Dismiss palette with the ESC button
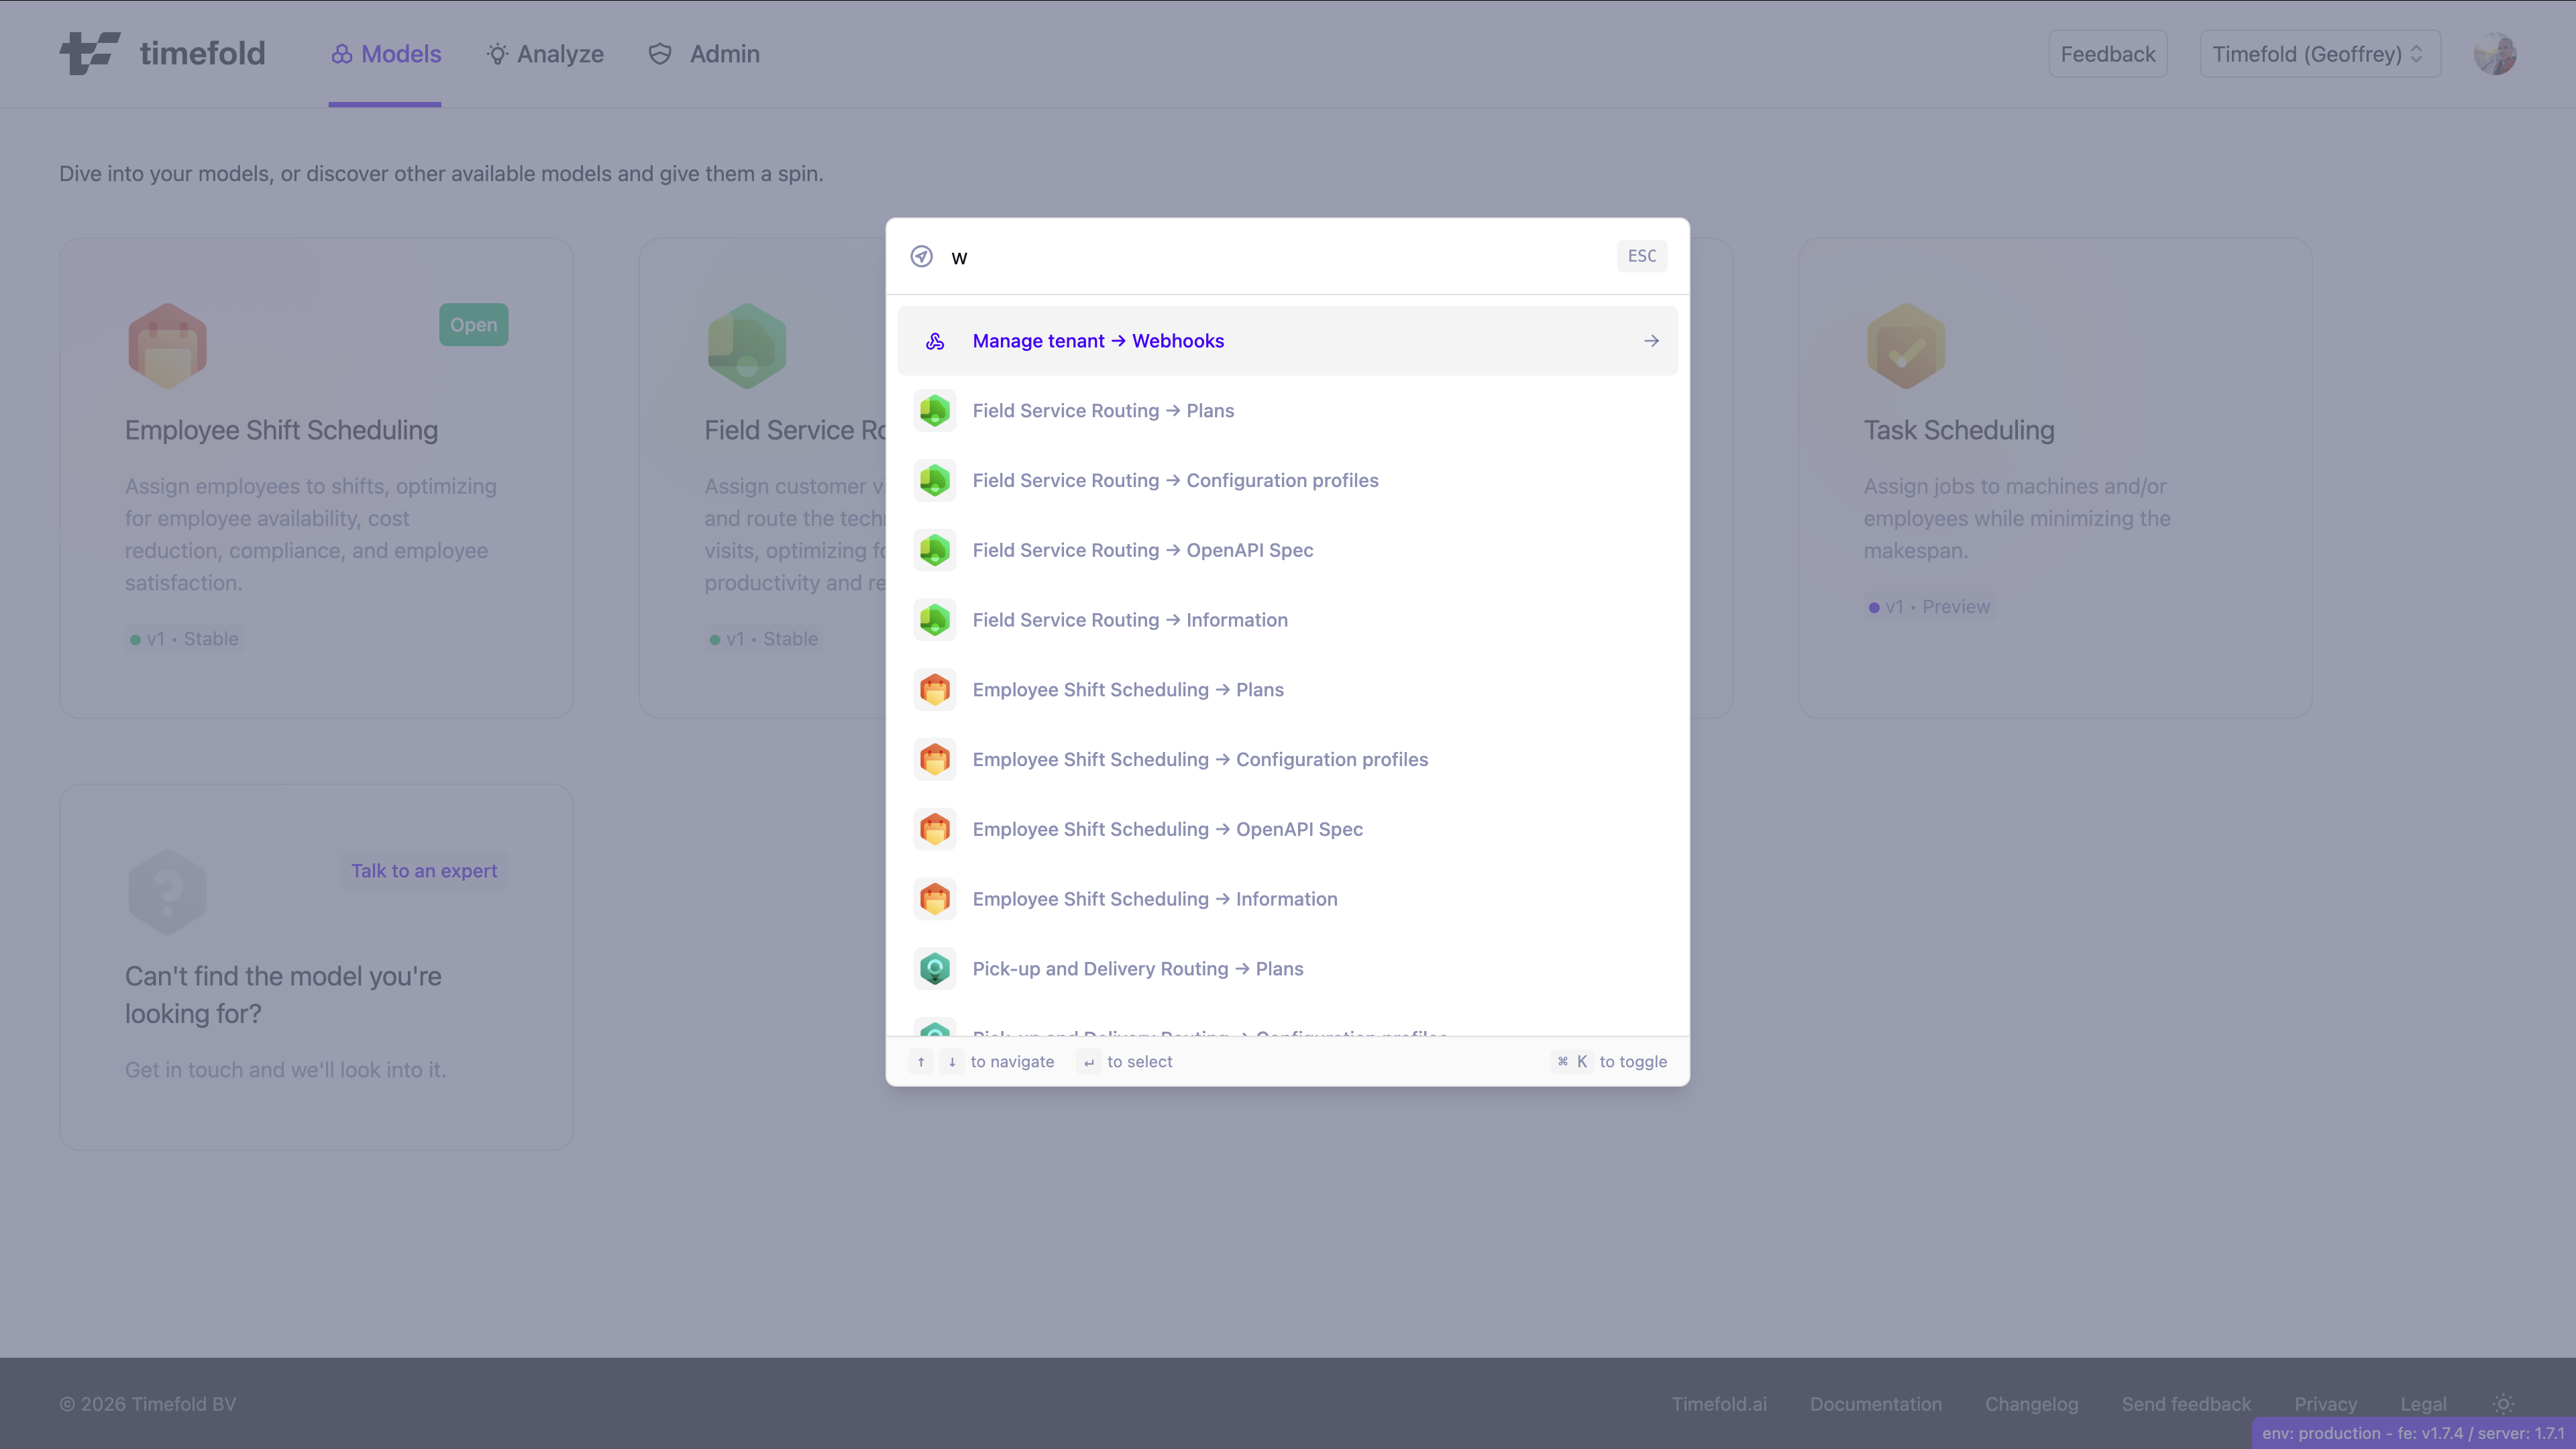 click(x=1641, y=256)
